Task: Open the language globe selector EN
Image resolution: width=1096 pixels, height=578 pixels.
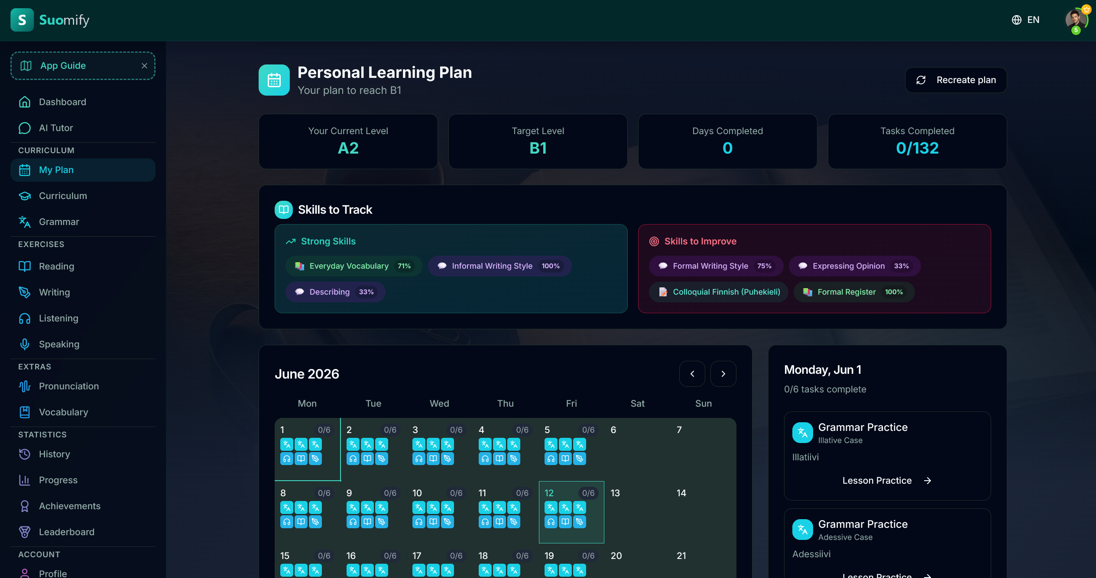Action: [x=1025, y=20]
